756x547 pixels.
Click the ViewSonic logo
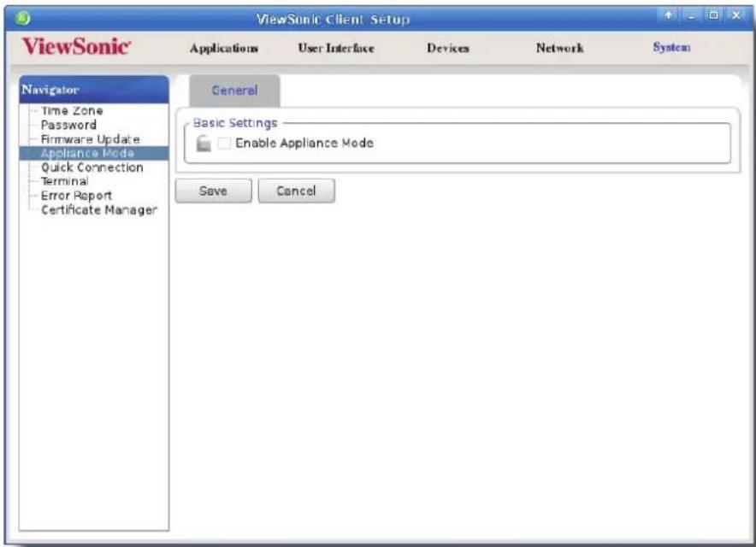point(76,47)
